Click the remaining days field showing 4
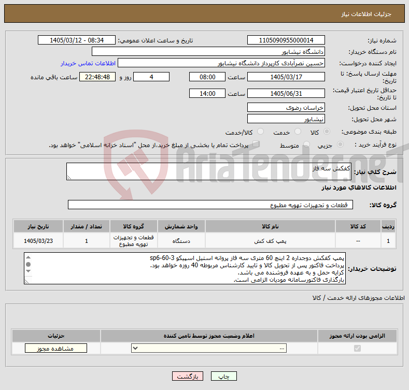 tap(151, 77)
